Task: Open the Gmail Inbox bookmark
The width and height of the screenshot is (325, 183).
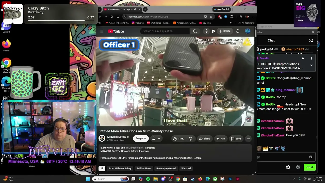Action: tap(117, 23)
